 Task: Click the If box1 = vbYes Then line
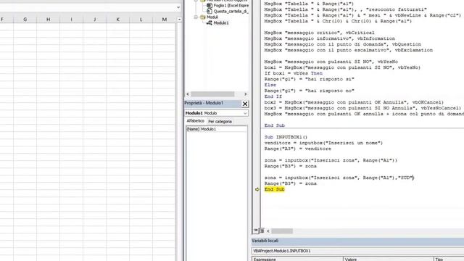293,73
